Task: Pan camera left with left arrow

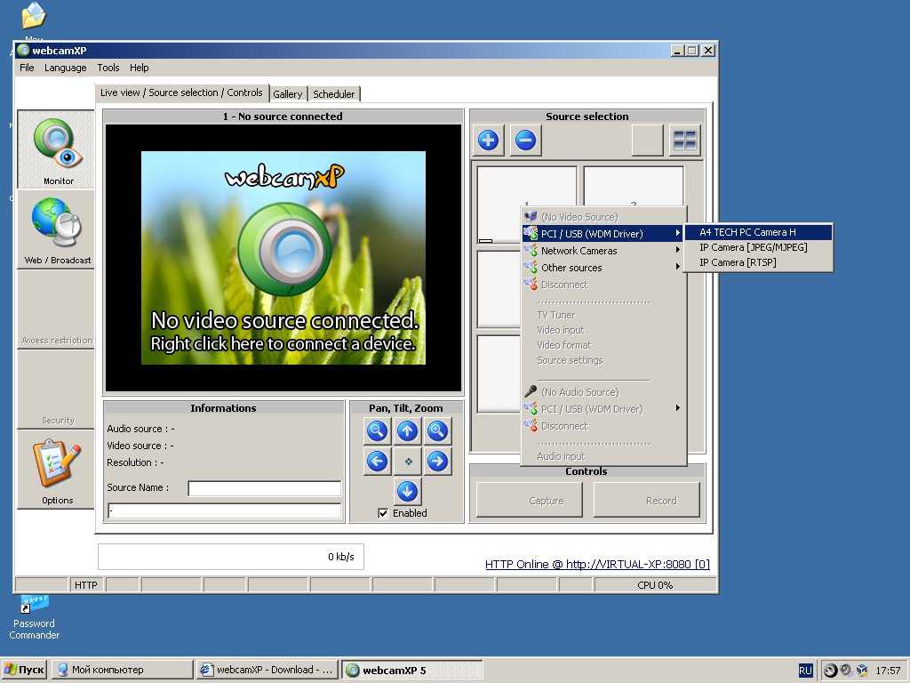Action: point(377,461)
